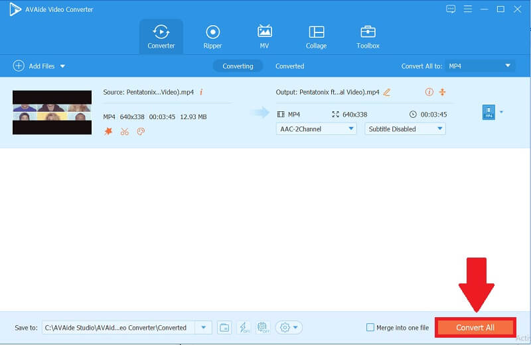
Task: Open the output folder icon
Action: 224,327
